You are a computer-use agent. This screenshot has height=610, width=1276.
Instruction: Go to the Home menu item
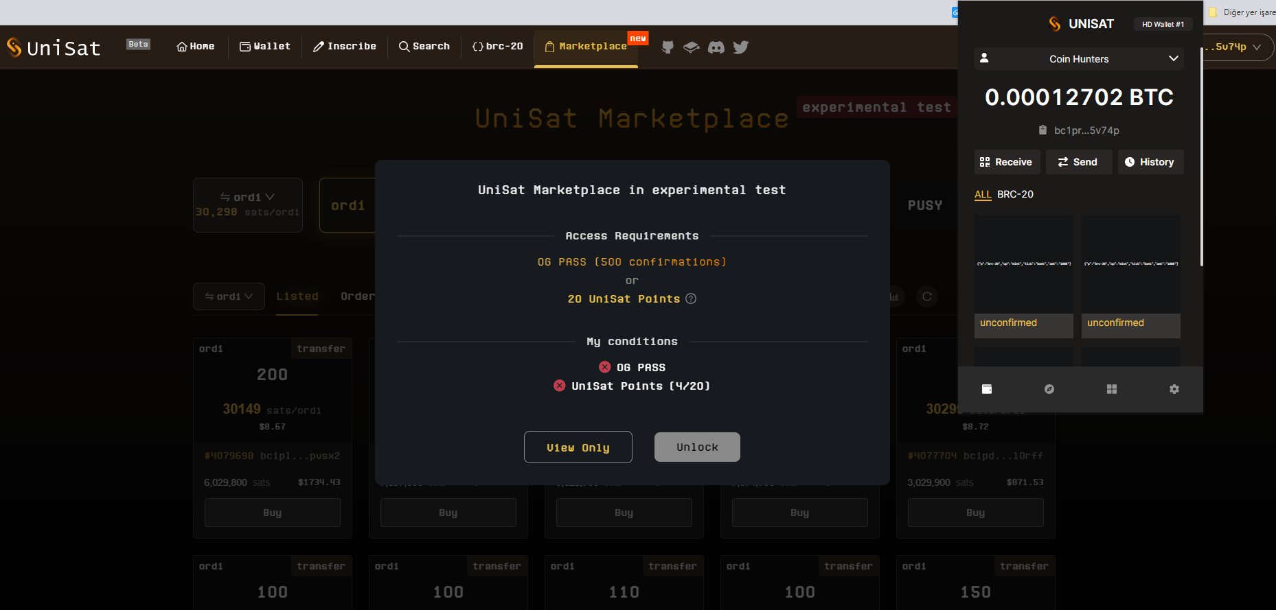pyautogui.click(x=196, y=47)
